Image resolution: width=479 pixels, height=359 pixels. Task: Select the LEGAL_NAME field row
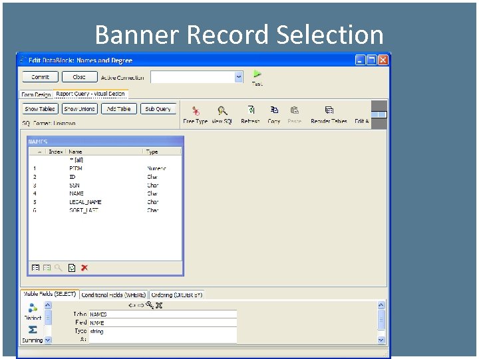coord(105,202)
